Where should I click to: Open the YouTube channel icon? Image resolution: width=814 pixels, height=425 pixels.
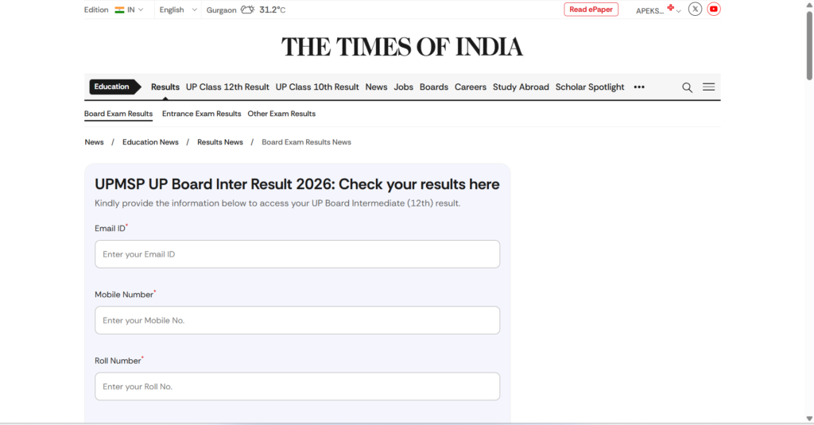[714, 10]
